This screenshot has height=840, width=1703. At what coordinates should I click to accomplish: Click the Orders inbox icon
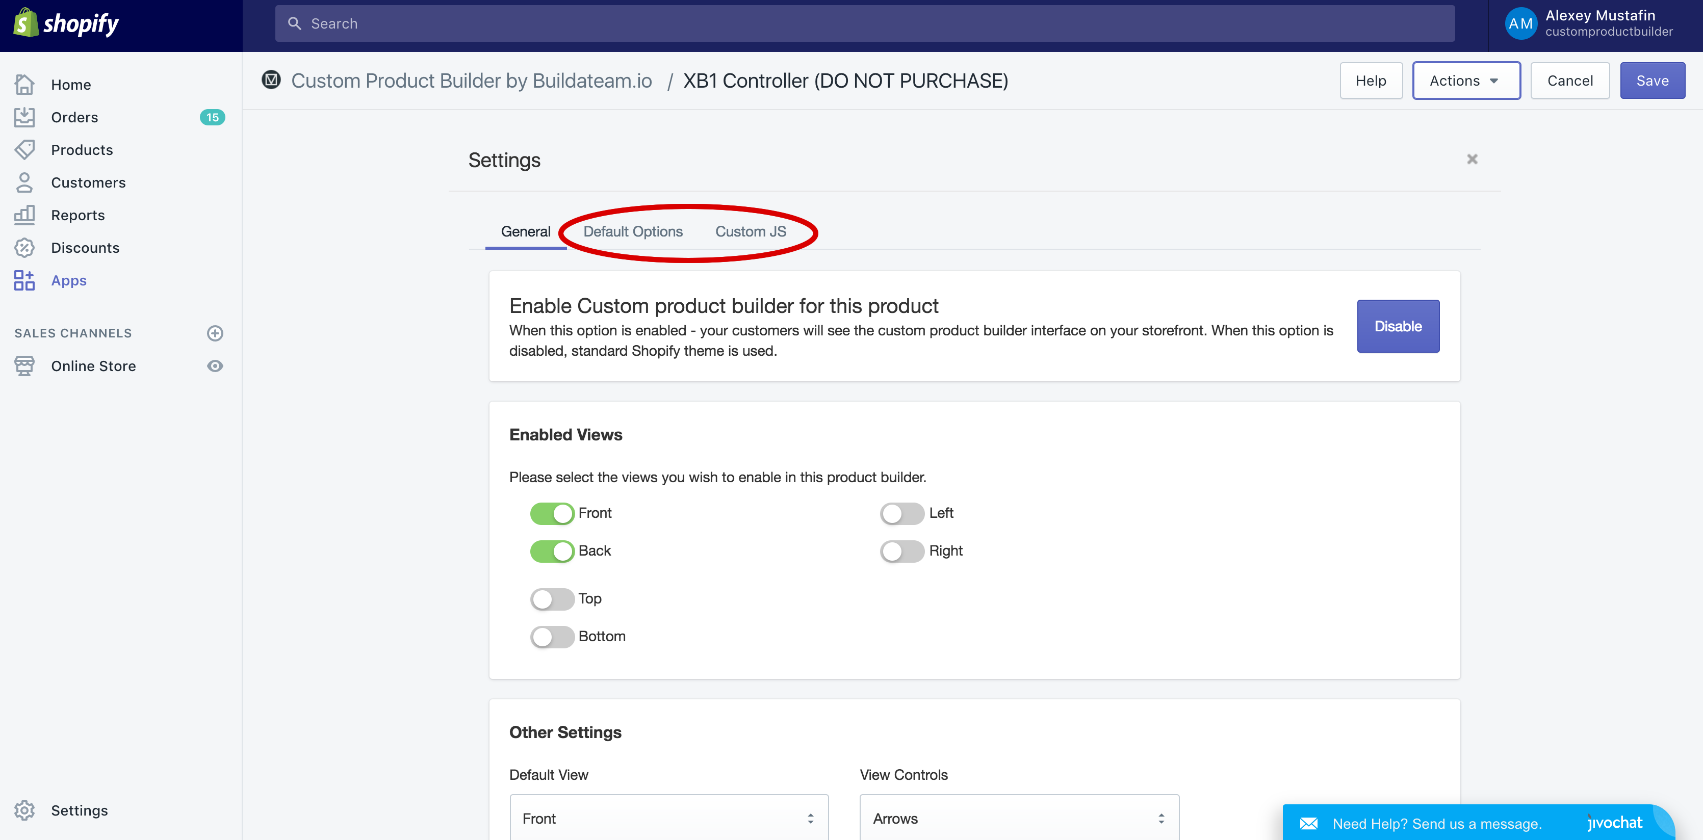(x=24, y=117)
